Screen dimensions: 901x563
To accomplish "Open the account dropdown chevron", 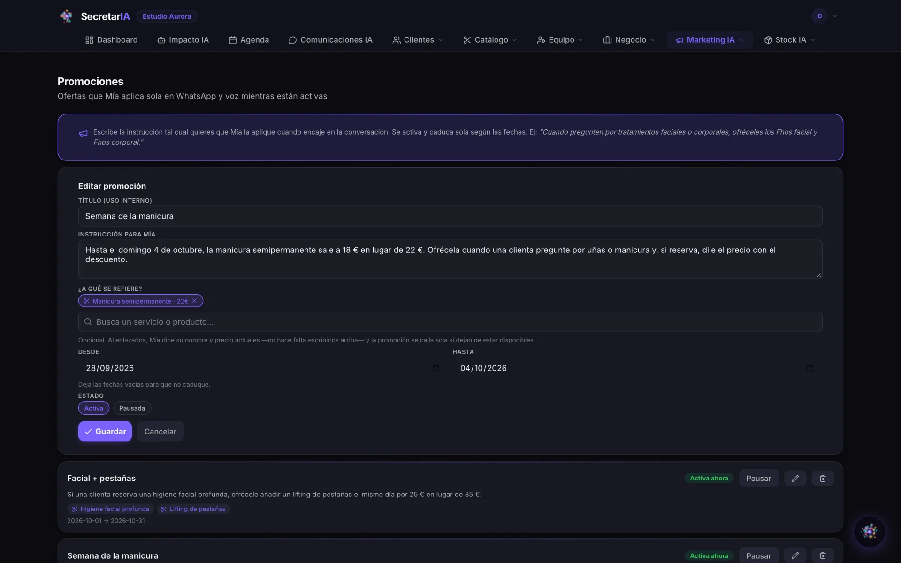I will coord(835,16).
